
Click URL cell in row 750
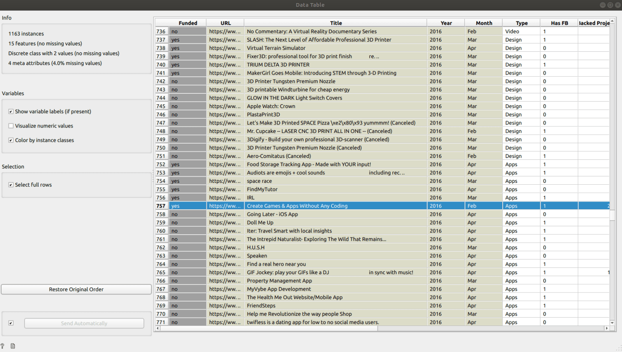[225, 148]
